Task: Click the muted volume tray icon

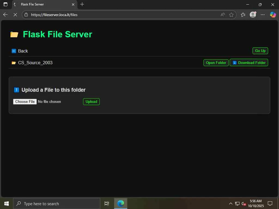Action: coord(244,204)
